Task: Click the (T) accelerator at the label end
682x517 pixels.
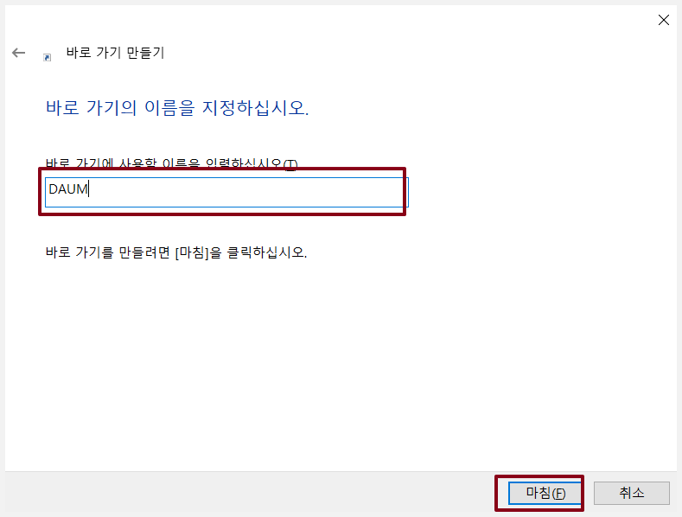Action: pos(290,164)
